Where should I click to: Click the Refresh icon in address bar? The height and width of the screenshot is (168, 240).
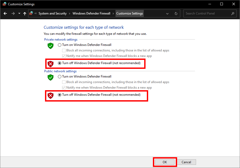pyautogui.click(x=176, y=13)
